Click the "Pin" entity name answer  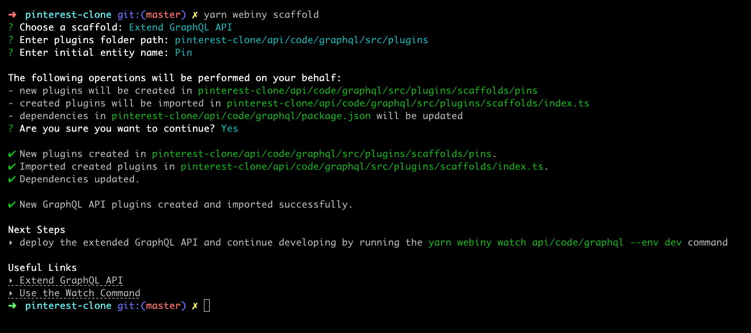(x=183, y=52)
